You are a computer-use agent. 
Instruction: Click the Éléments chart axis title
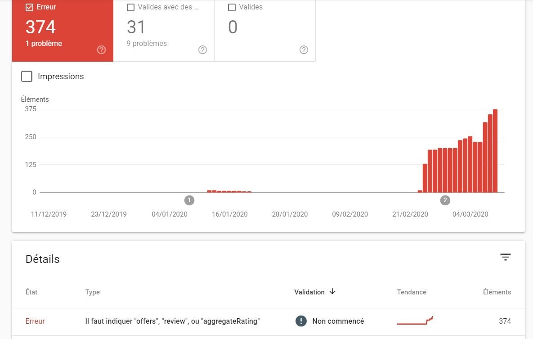tap(35, 99)
